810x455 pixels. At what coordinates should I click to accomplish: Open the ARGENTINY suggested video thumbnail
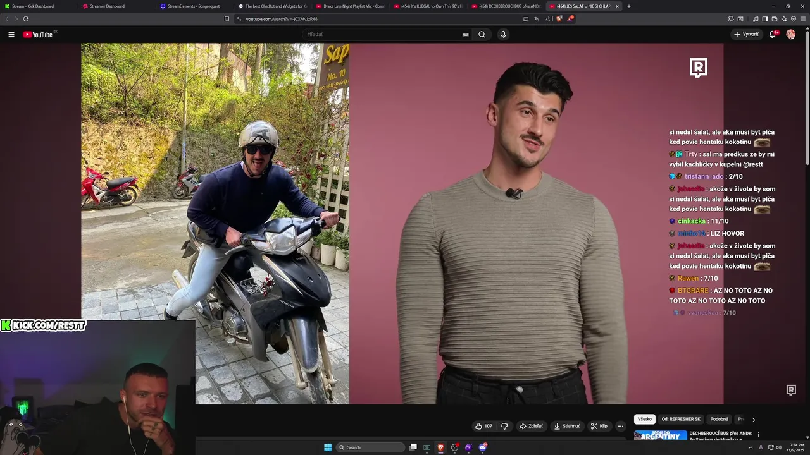point(661,435)
